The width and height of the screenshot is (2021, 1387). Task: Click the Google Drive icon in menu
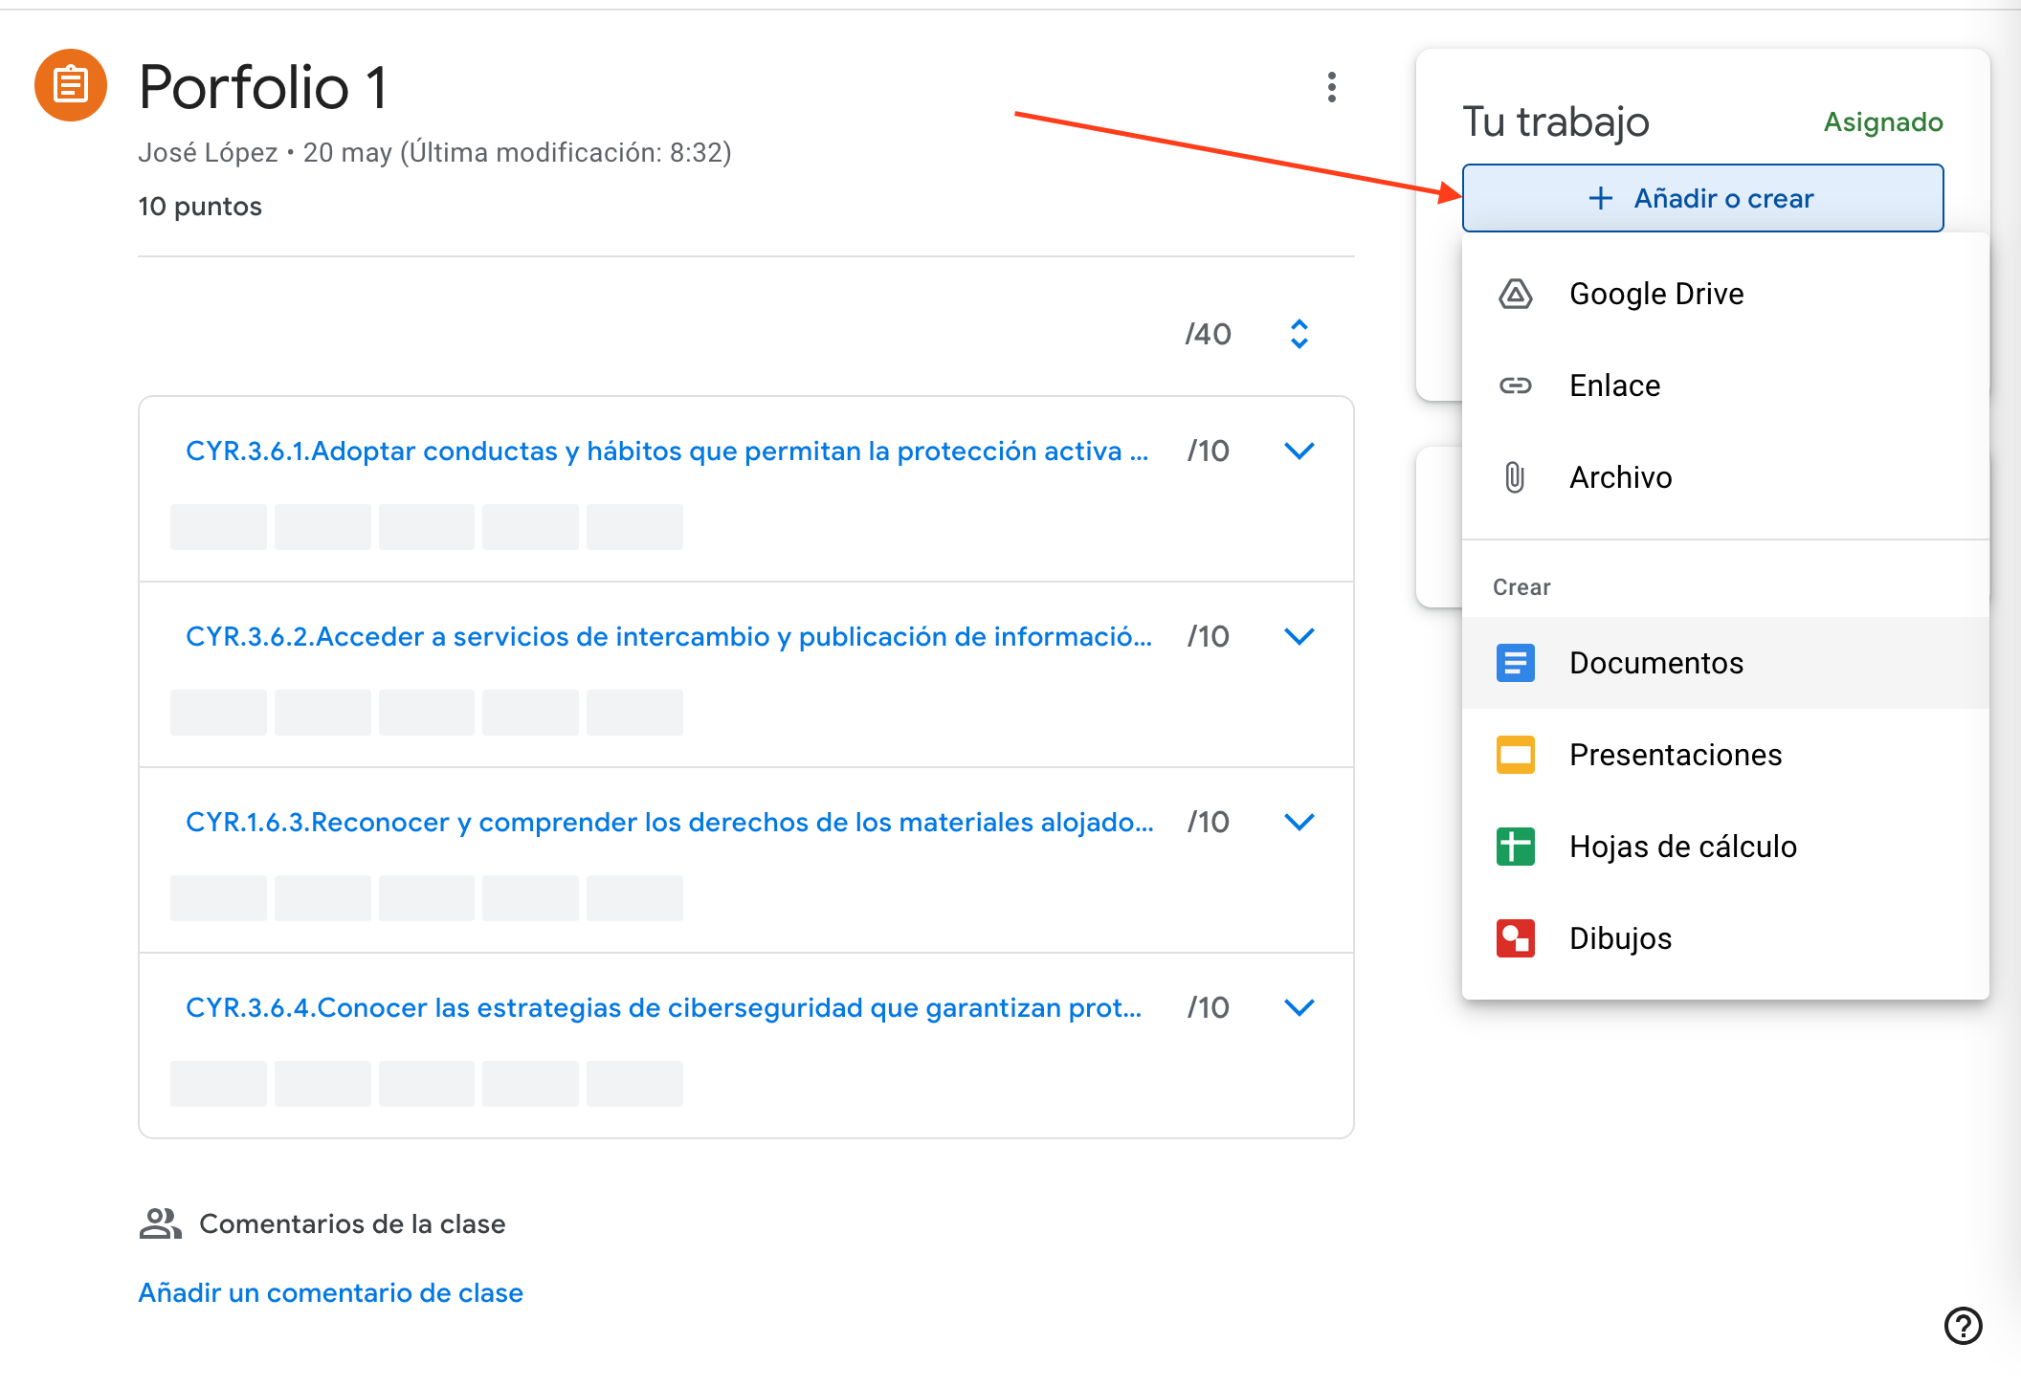(1515, 294)
